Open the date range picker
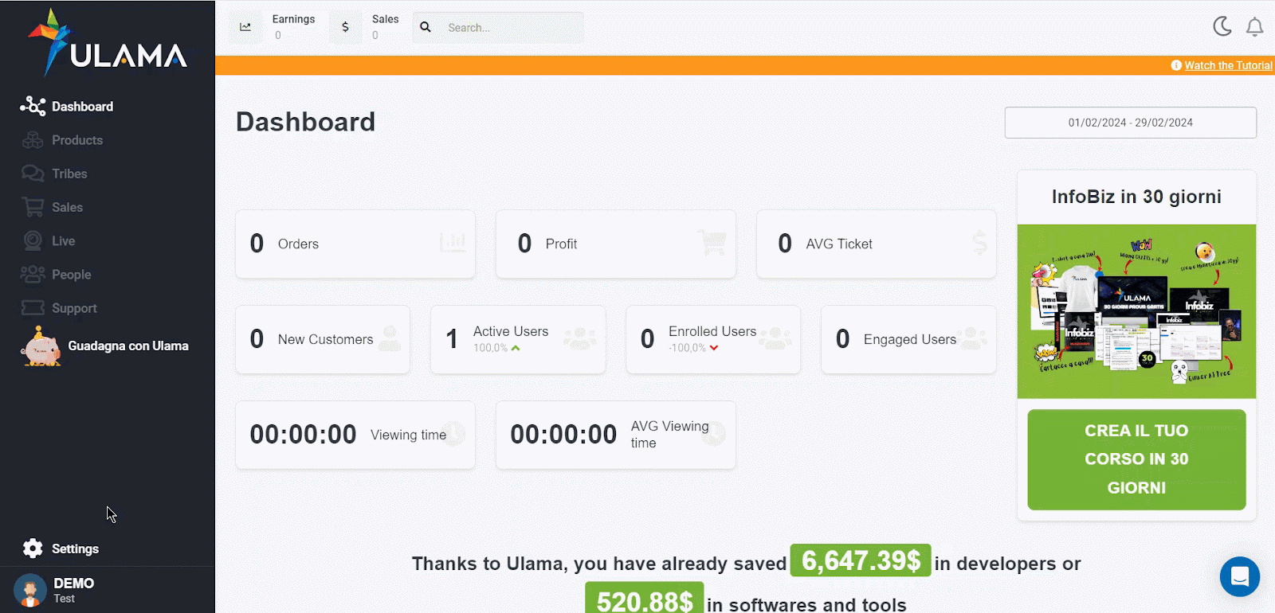Image resolution: width=1275 pixels, height=613 pixels. point(1131,123)
